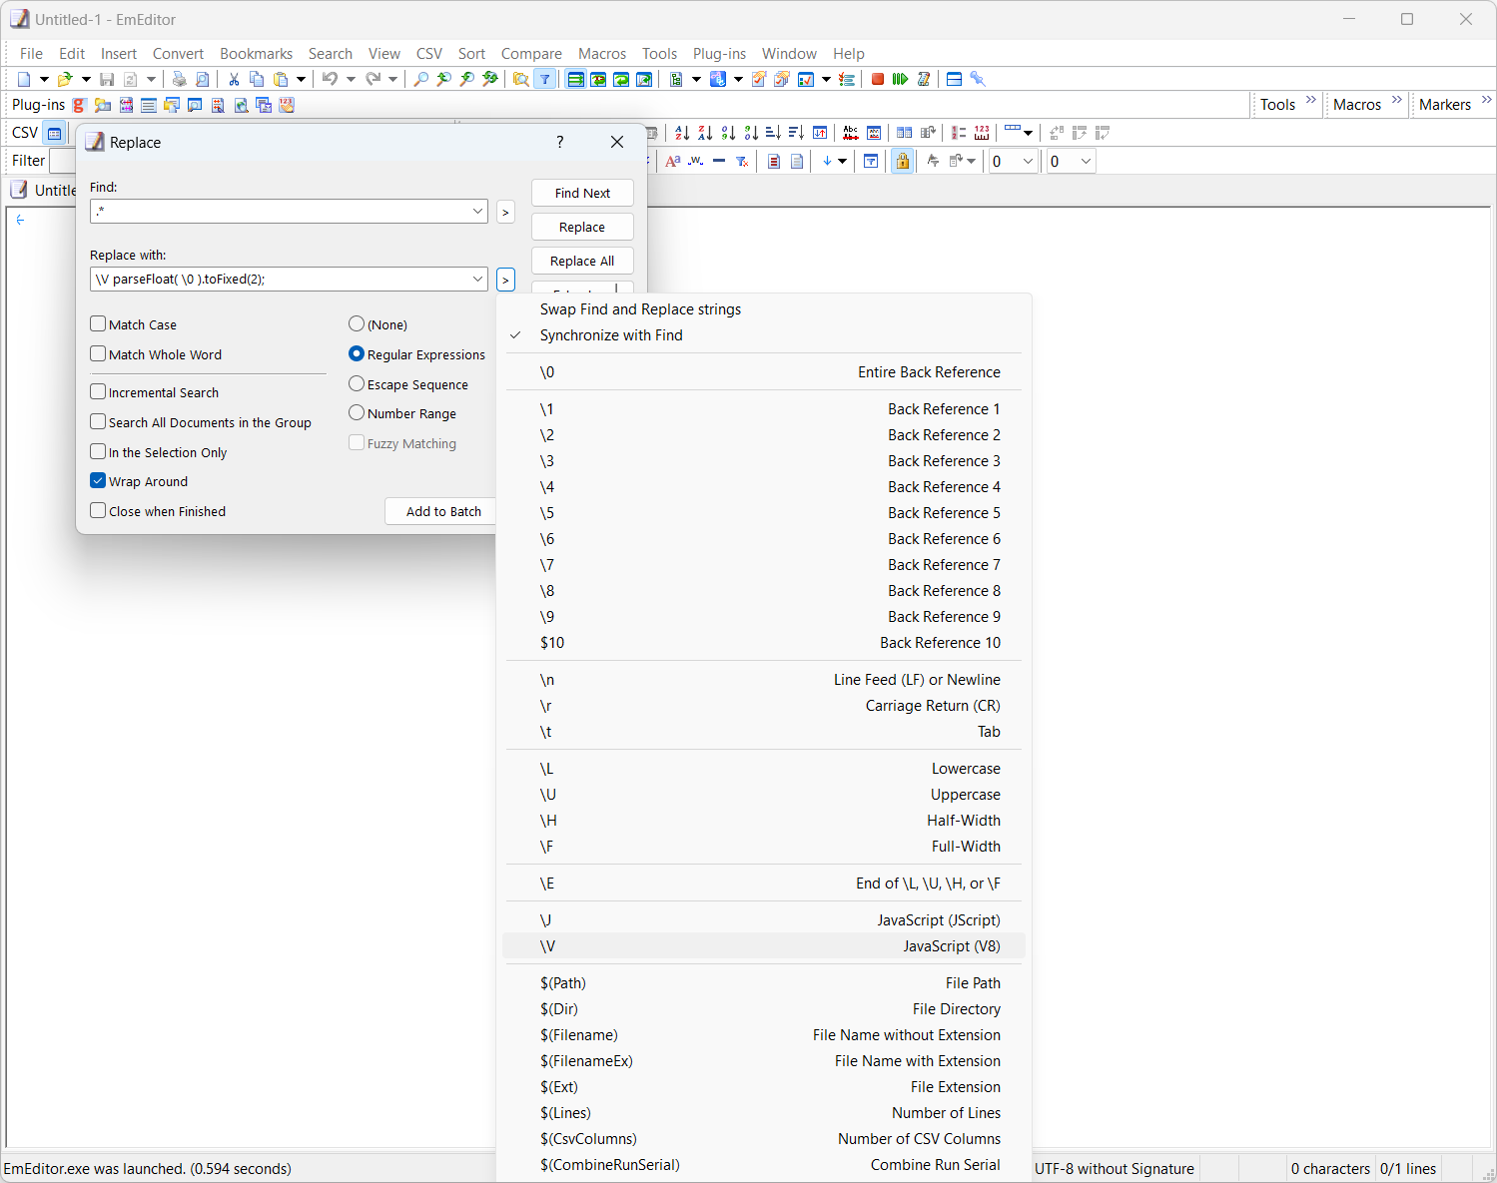
Task: Click the green Run macro icon
Action: click(x=900, y=79)
